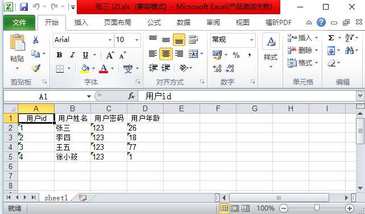
Task: Apply percent style
Action: click(x=236, y=55)
